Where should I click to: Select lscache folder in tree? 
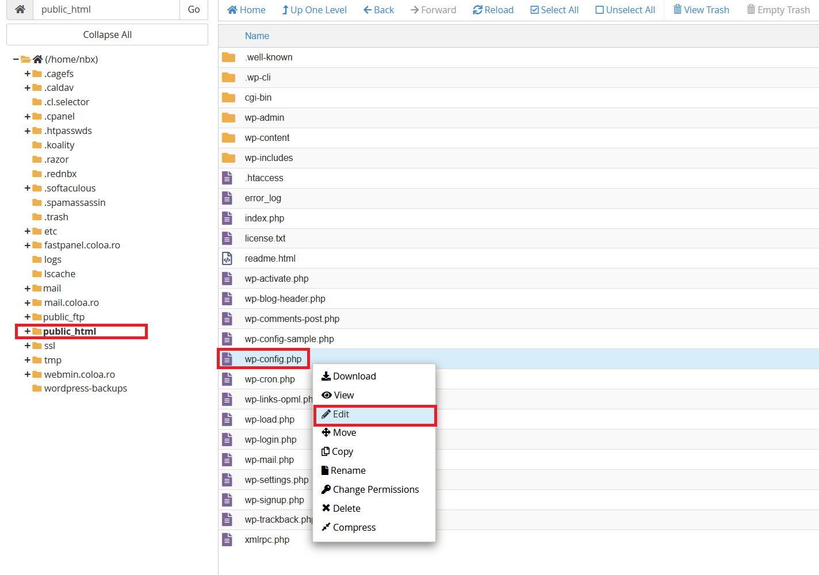60,274
